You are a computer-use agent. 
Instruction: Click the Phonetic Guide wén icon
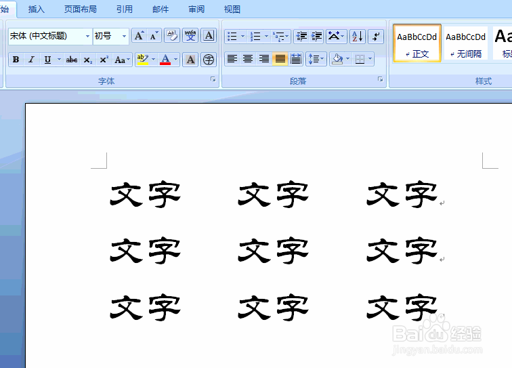[x=190, y=36]
